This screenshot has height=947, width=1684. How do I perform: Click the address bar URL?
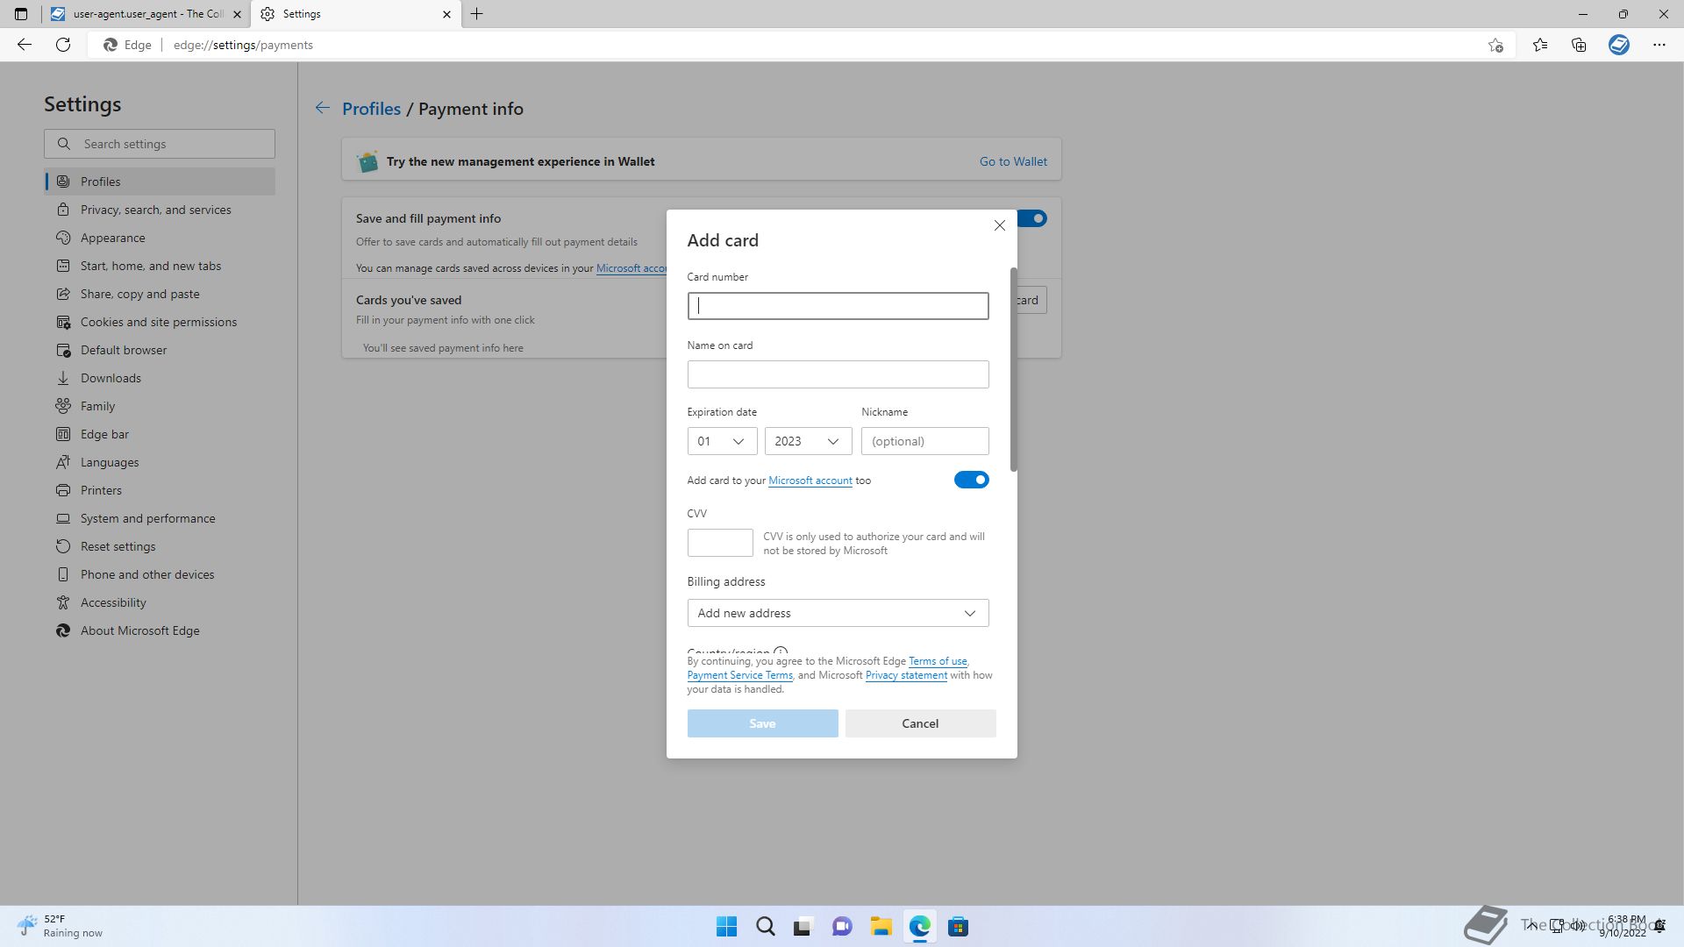243,45
